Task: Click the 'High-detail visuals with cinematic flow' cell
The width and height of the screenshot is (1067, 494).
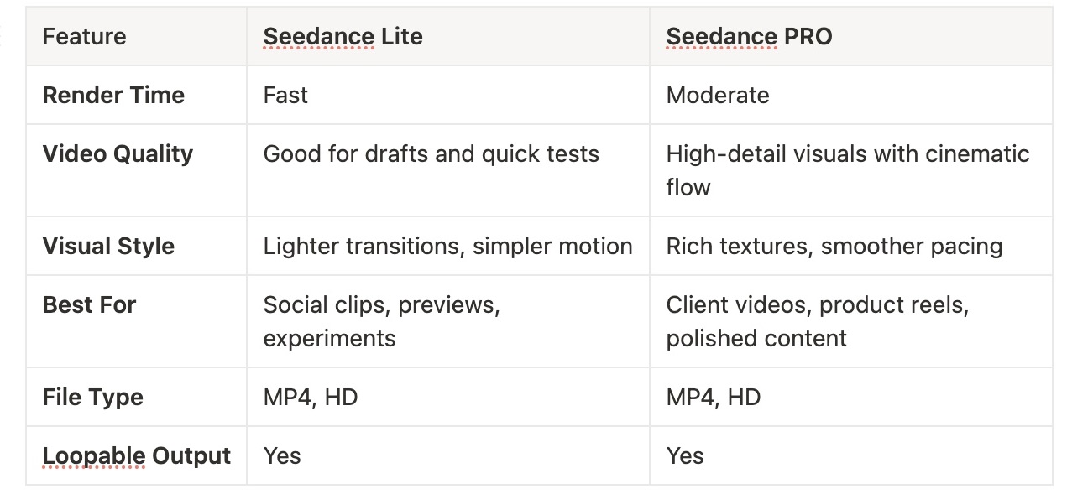Action: click(x=850, y=171)
